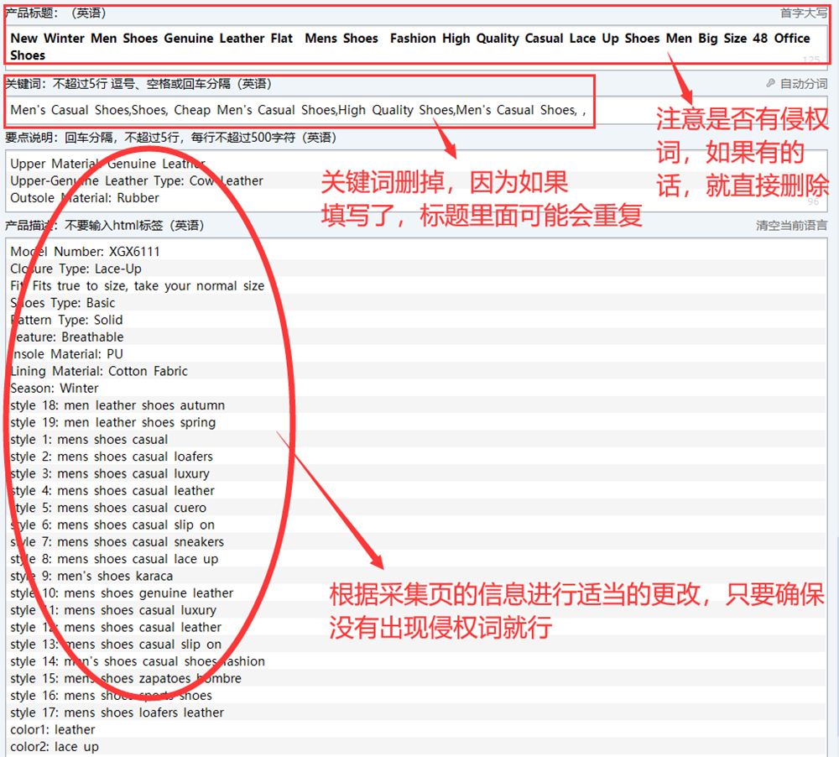Click the Lining Material: Cotton Fabric line
Screen dimensions: 839x757
pyautogui.click(x=99, y=371)
